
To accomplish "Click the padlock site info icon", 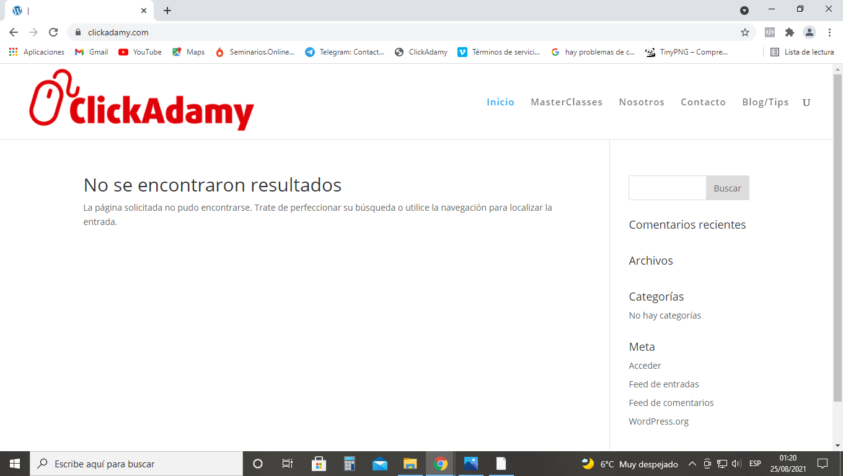I will coord(78,32).
